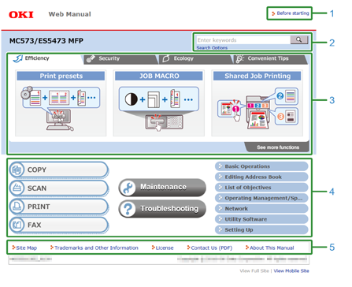Click the Troubleshooting question mark icon

point(128,209)
